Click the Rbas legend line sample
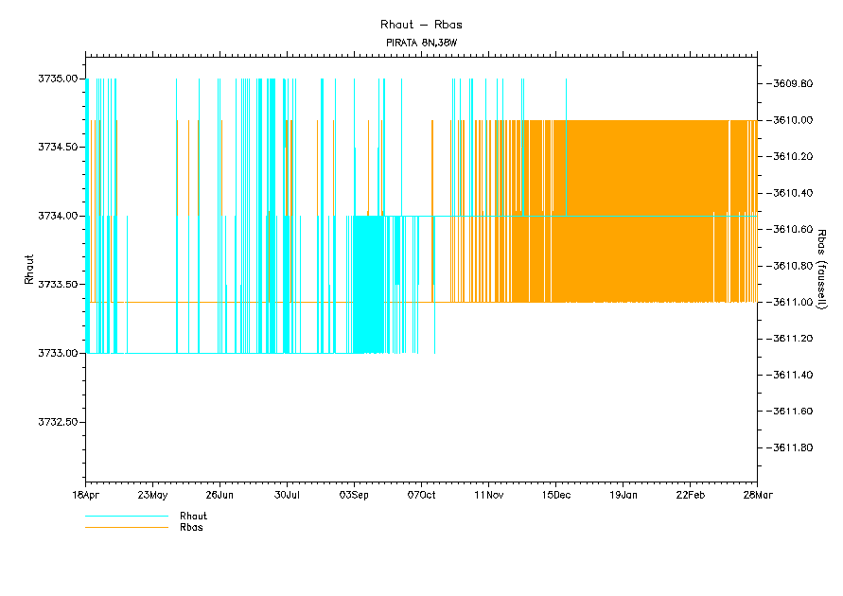The width and height of the screenshot is (843, 596). click(x=126, y=527)
